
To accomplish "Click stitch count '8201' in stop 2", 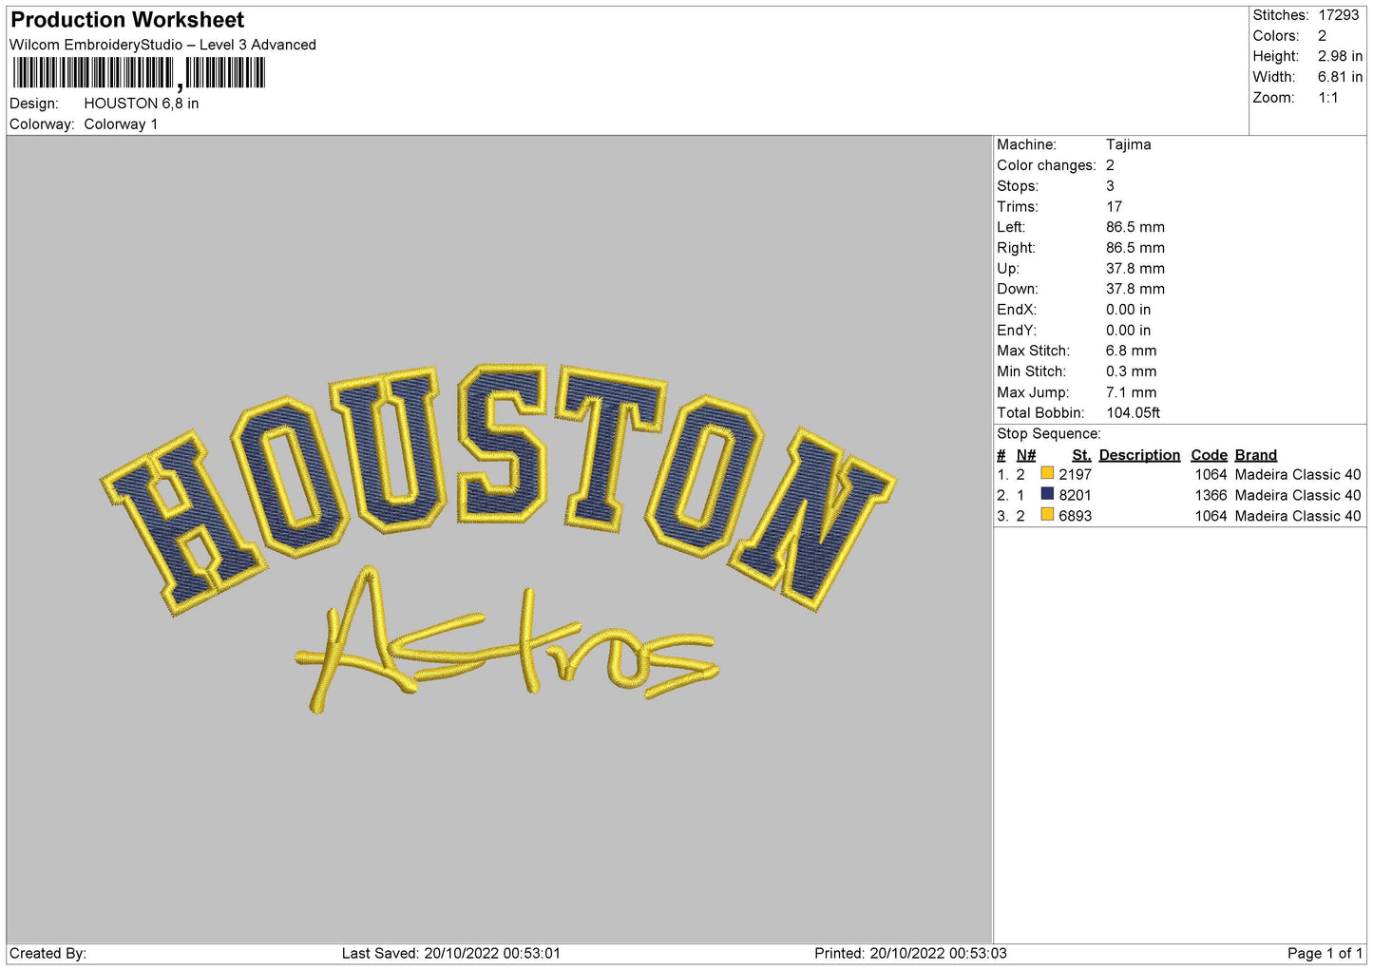I will (1076, 496).
